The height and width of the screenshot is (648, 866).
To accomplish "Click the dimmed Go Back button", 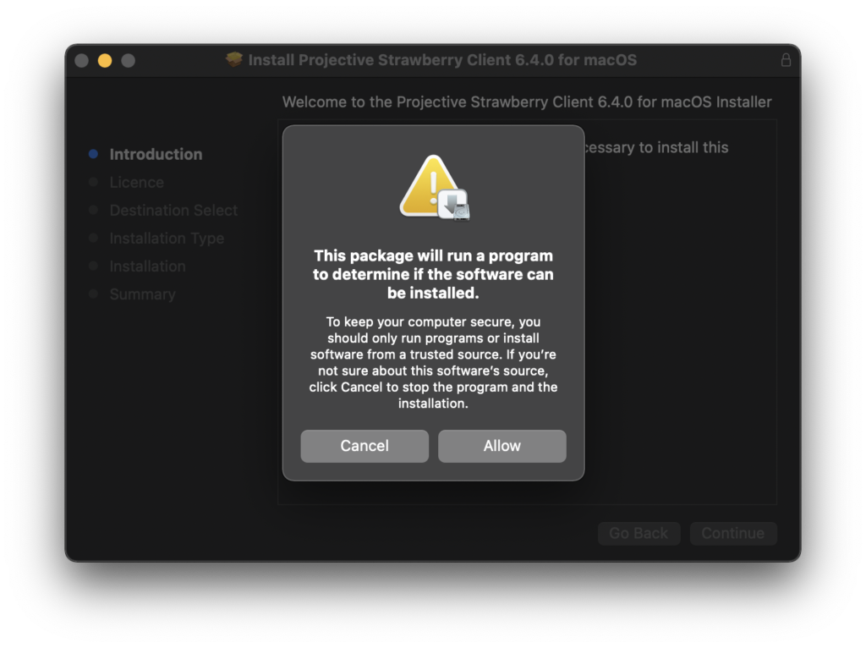I will pyautogui.click(x=639, y=533).
